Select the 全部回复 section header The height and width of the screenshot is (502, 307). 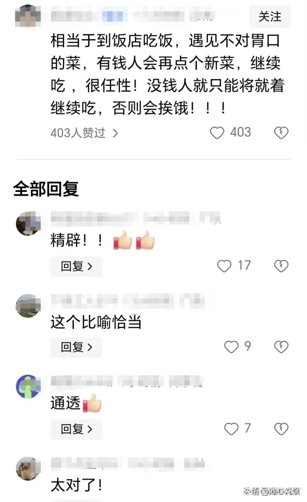coord(46,189)
